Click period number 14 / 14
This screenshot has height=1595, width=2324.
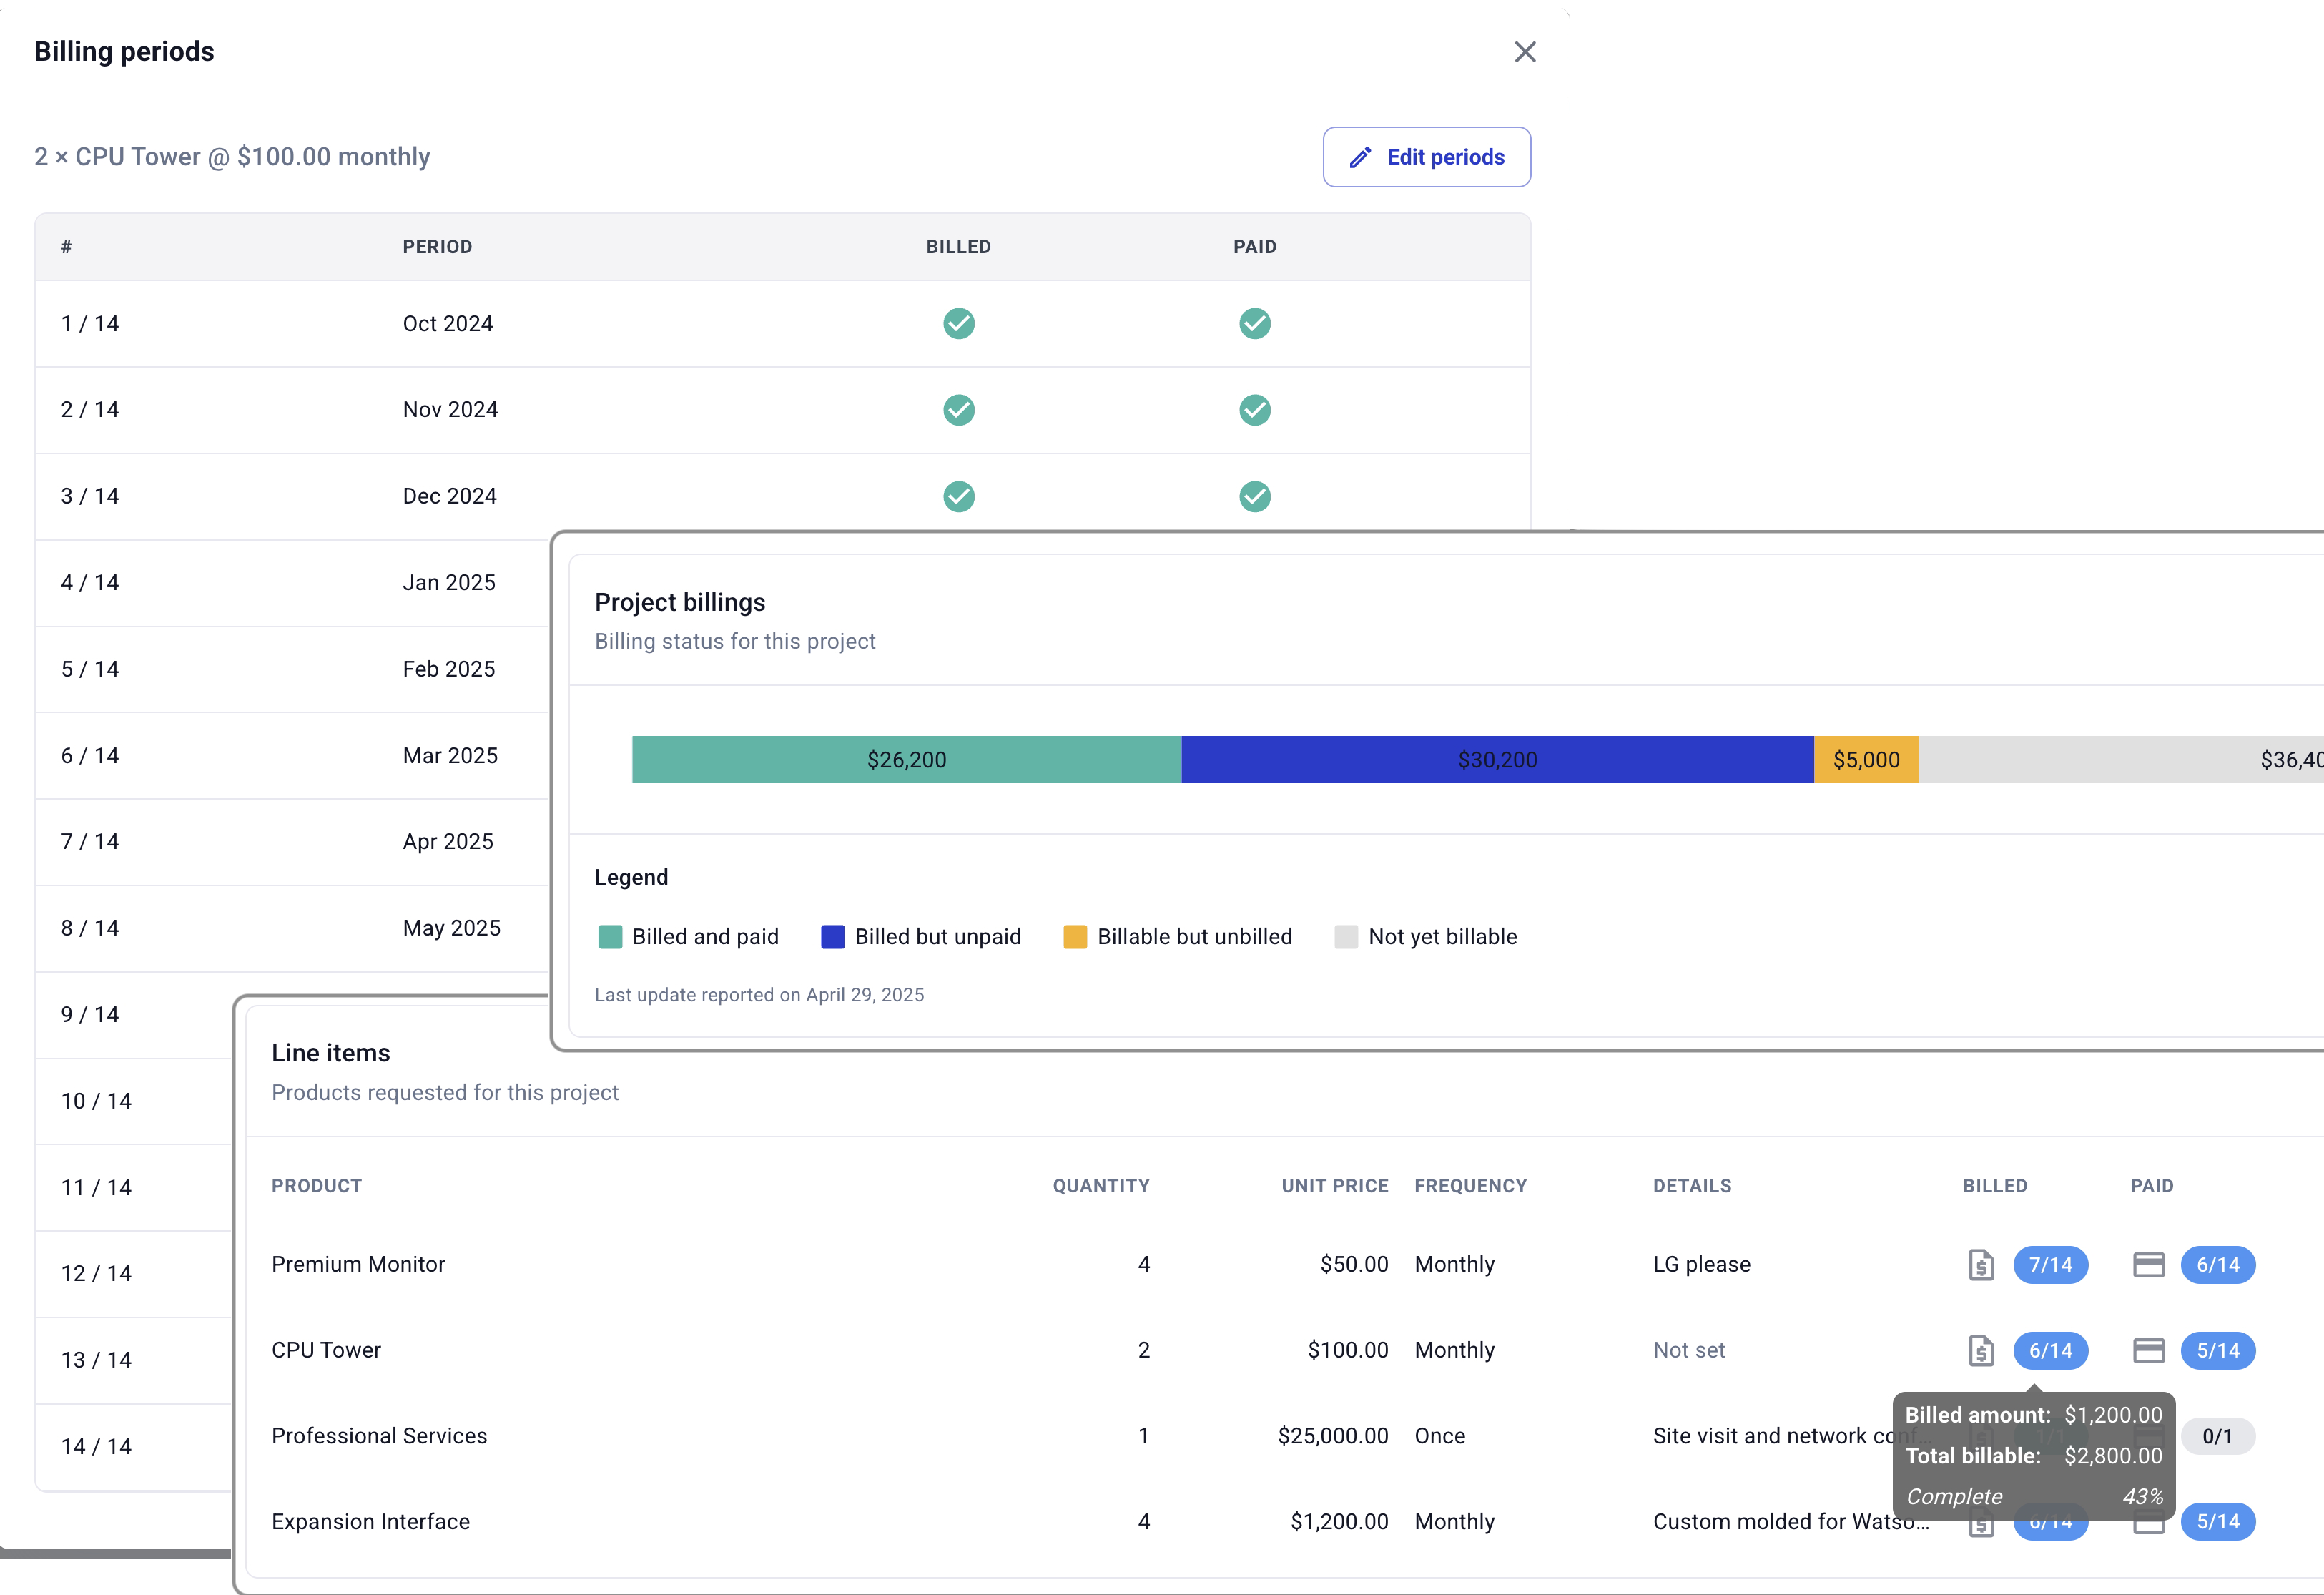[96, 1447]
